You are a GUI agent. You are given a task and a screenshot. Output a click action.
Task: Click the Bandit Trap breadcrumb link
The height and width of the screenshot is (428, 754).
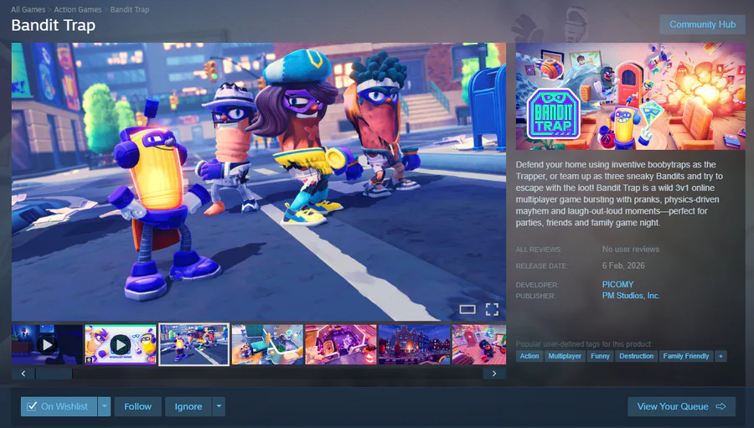click(129, 9)
